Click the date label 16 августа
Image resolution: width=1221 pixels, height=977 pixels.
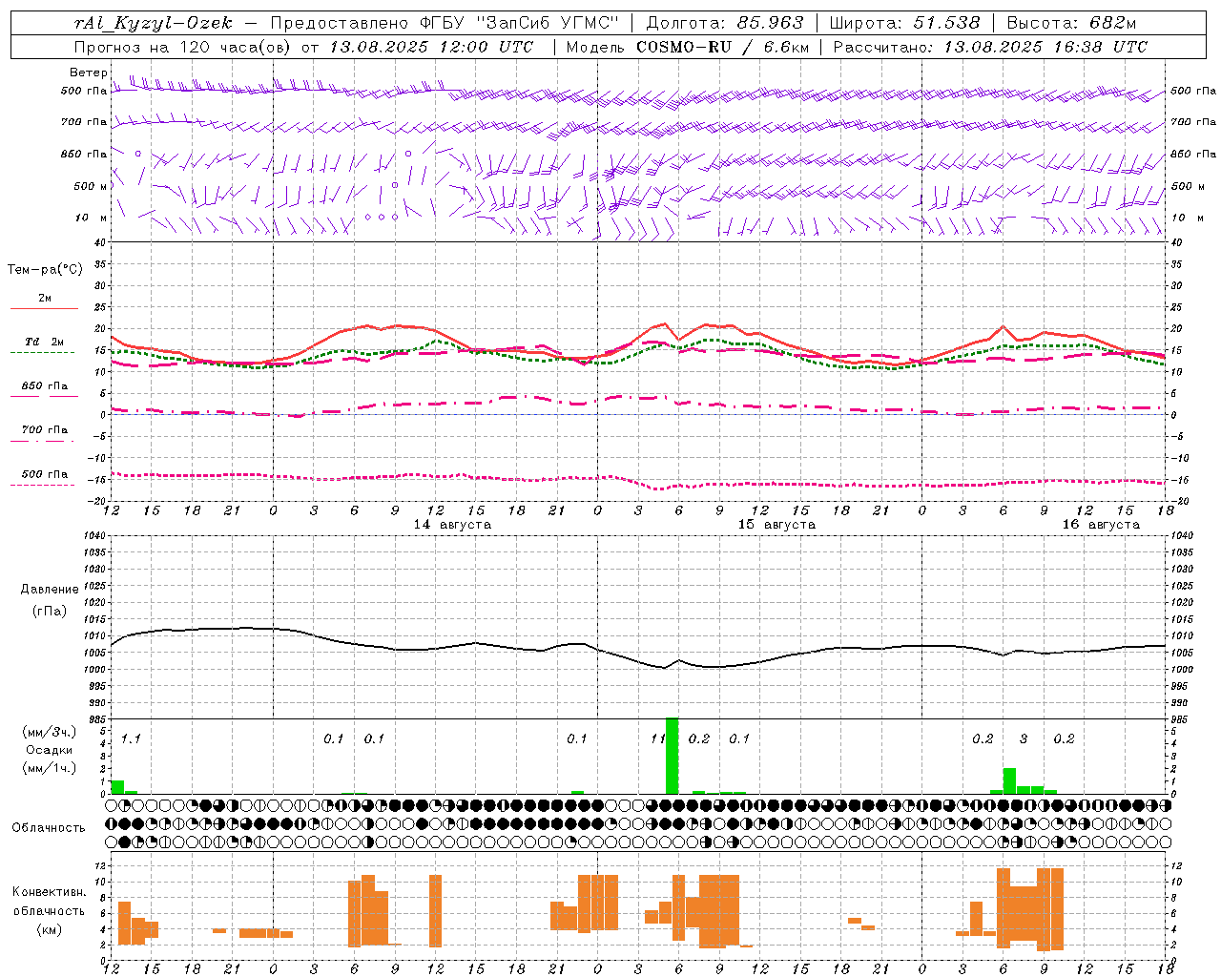[x=1101, y=525]
